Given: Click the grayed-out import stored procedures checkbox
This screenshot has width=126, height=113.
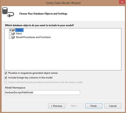Looking at the screenshot, I should tap(6, 82).
